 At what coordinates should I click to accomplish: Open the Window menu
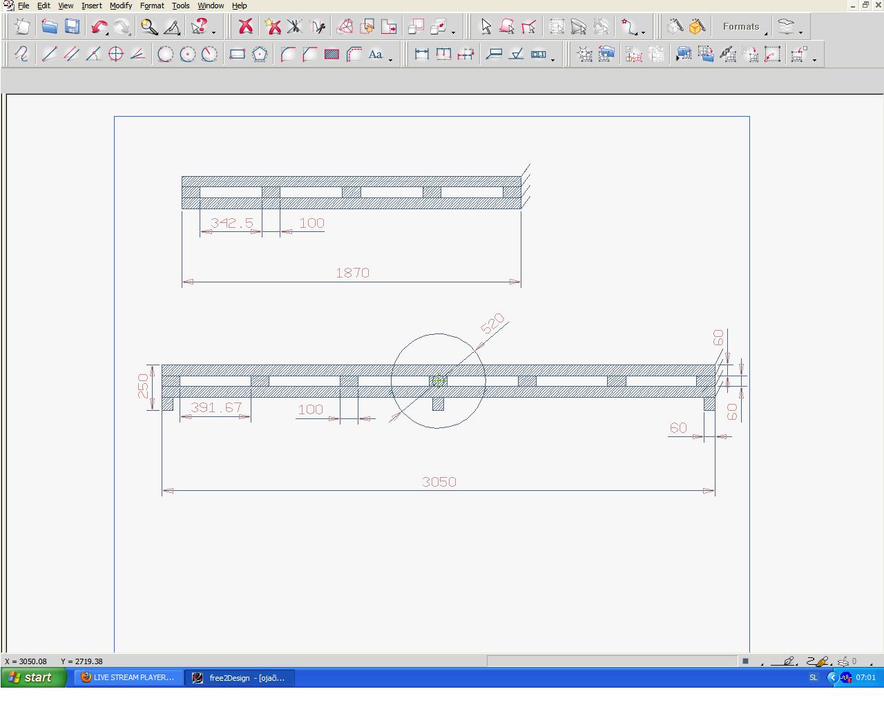[x=211, y=6]
